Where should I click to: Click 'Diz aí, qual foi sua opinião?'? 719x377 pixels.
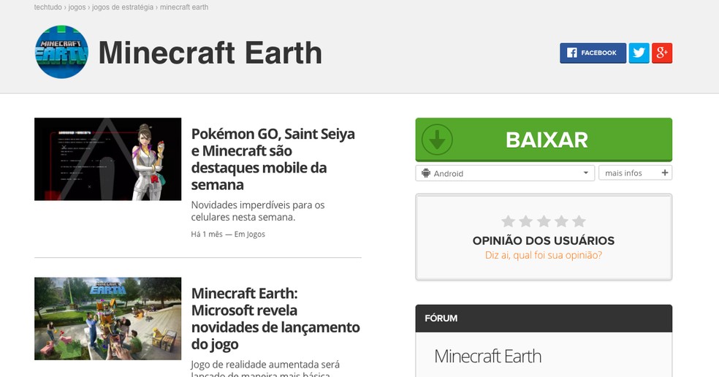544,255
